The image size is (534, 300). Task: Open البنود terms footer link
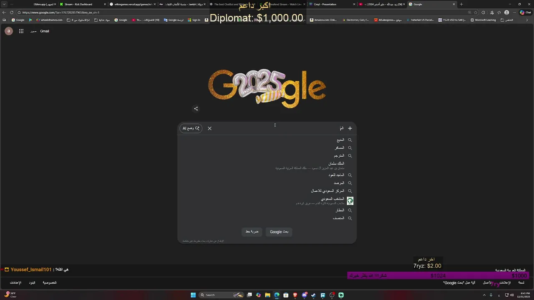(x=32, y=283)
